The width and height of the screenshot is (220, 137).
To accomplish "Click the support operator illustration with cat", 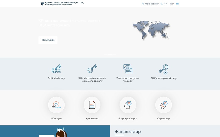I will (53, 132).
